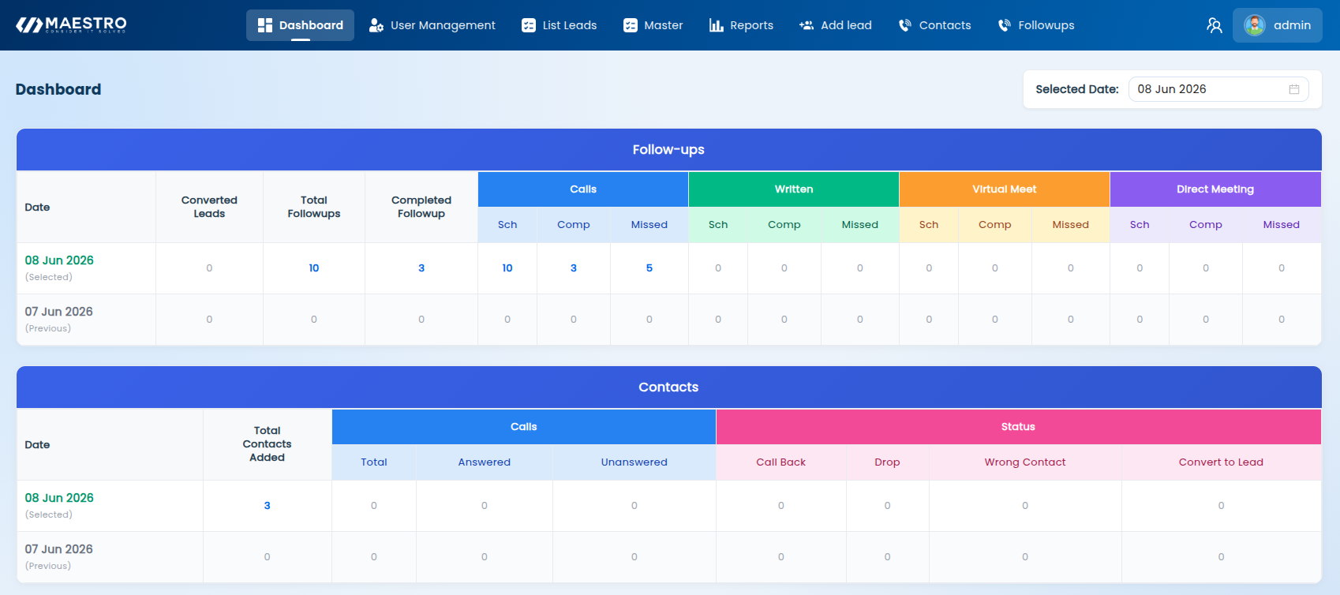Click Calls Missed value 5 for 08 Jun

(649, 268)
